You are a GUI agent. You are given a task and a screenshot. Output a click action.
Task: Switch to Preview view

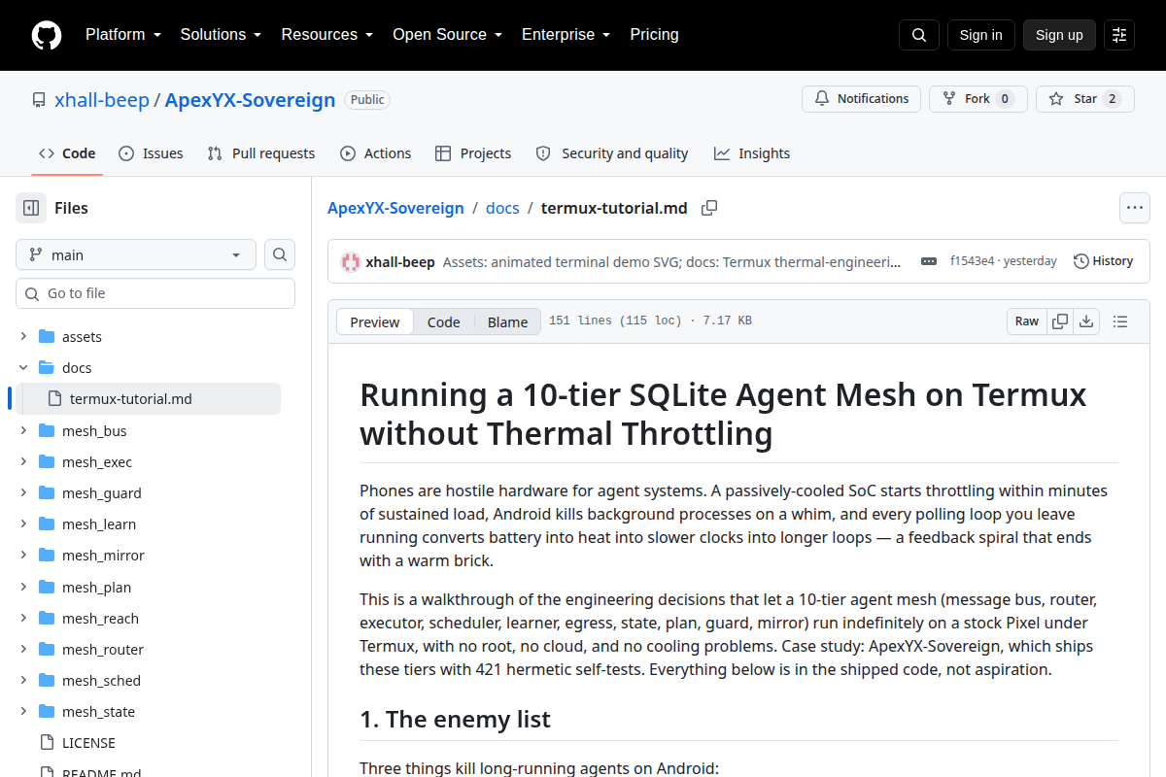click(375, 322)
